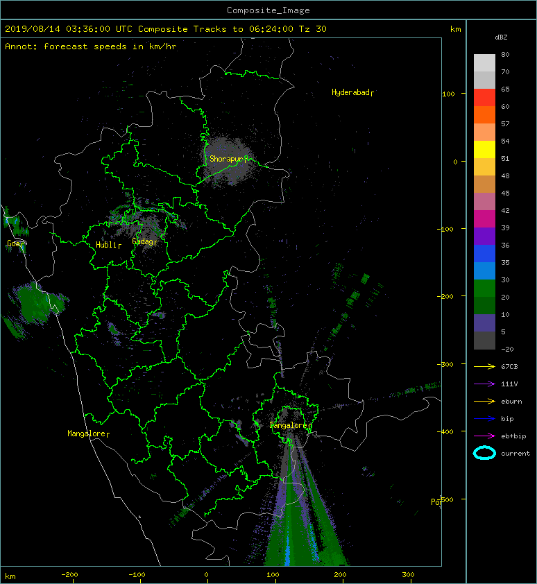Pick the light gray 80 dBZ swatch
Image resolution: width=537 pixels, height=584 pixels.
(484, 62)
